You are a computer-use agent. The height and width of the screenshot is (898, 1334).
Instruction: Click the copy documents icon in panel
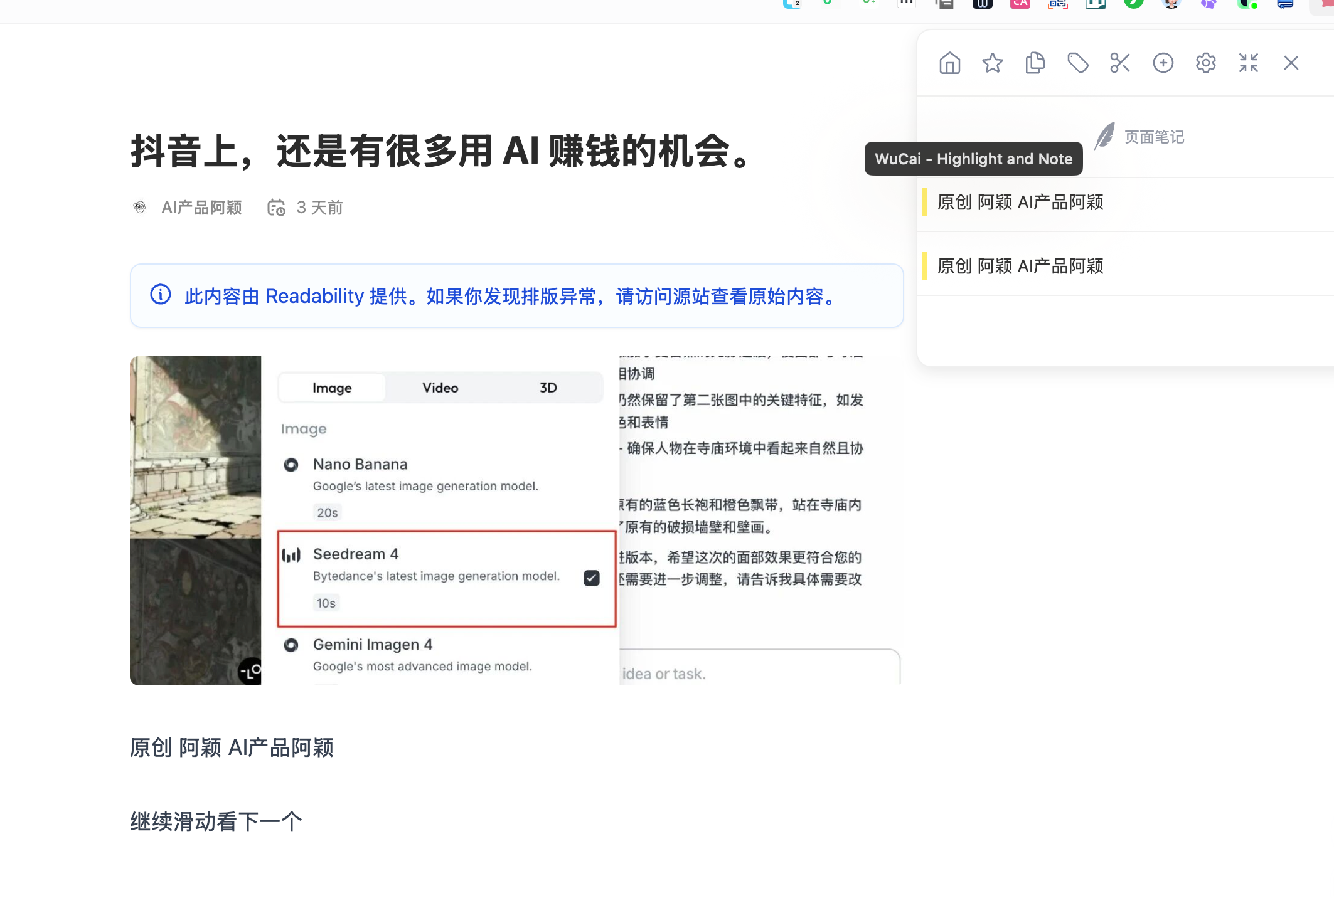1035,63
